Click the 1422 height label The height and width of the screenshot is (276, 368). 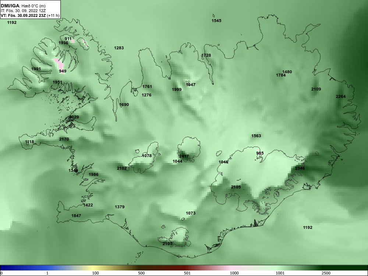[88, 205]
